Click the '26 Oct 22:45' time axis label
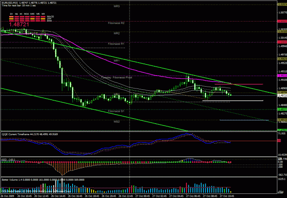Viewport: 287px width, 198px height. pos(125,196)
